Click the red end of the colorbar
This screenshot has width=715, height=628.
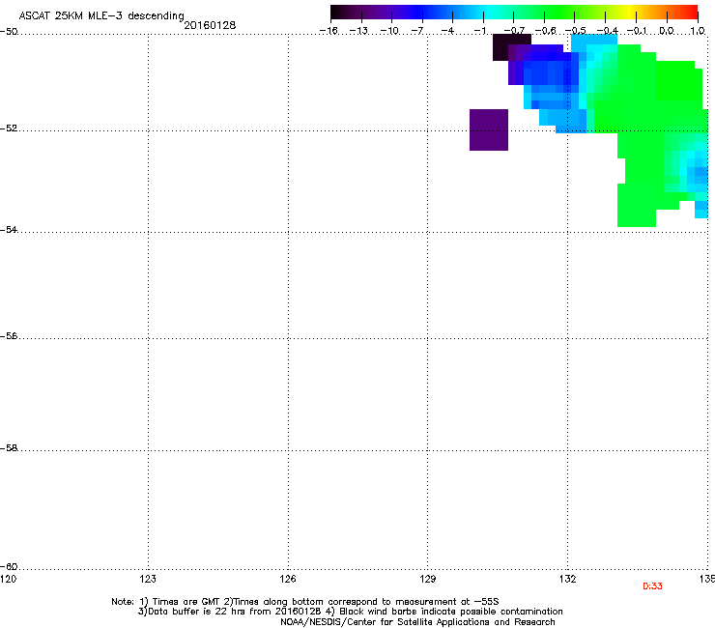point(691,12)
